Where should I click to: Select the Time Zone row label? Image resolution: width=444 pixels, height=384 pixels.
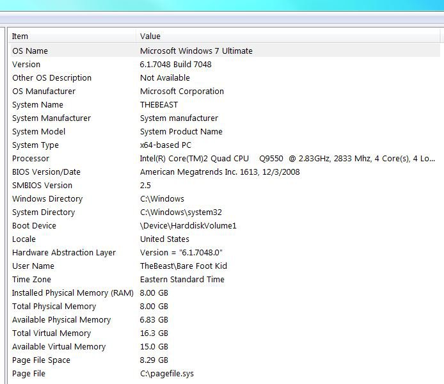coord(31,280)
